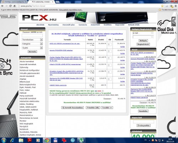Click the Belépés login button
178x143 pixels.
point(143,41)
